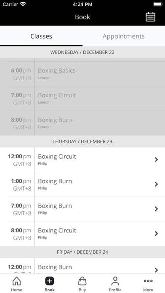165x293 pixels.
Task: Expand Thursday 12:00 pm Boxing Circuit chevron
Action: click(x=156, y=160)
